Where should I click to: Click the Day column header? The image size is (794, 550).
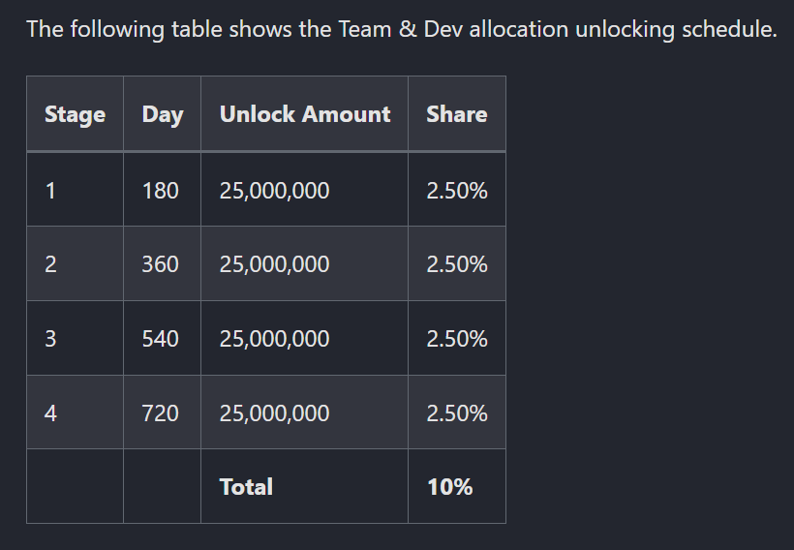coord(162,114)
